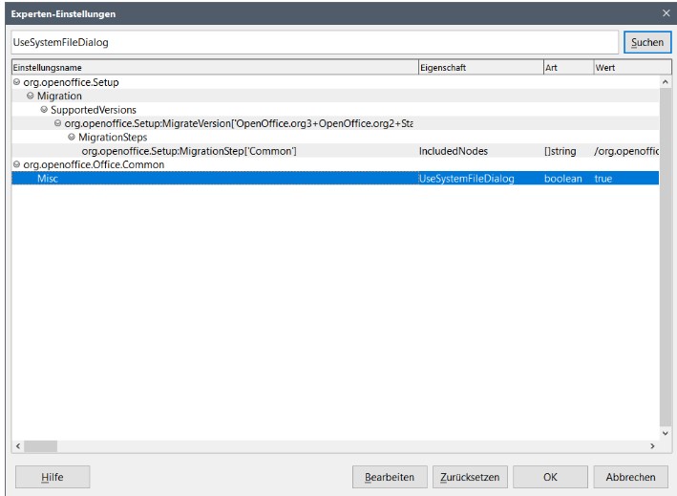Click the Suchen search button
Screen dimensions: 677x496
[x=646, y=42]
